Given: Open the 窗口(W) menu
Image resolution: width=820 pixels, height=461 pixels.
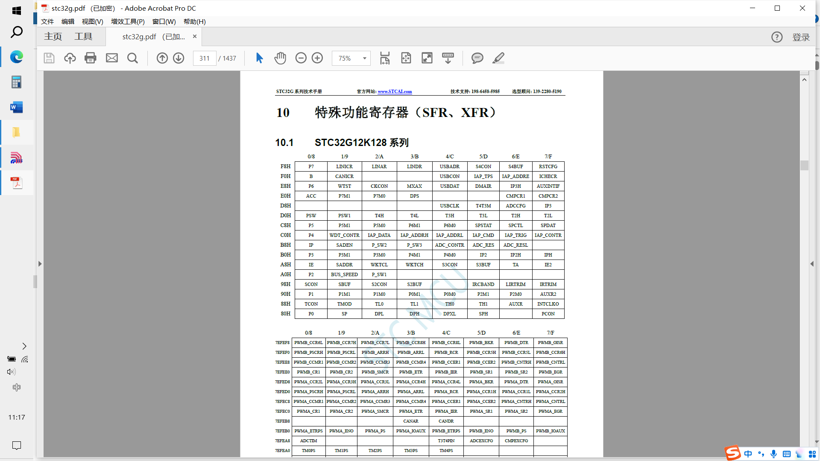Looking at the screenshot, I should [164, 21].
